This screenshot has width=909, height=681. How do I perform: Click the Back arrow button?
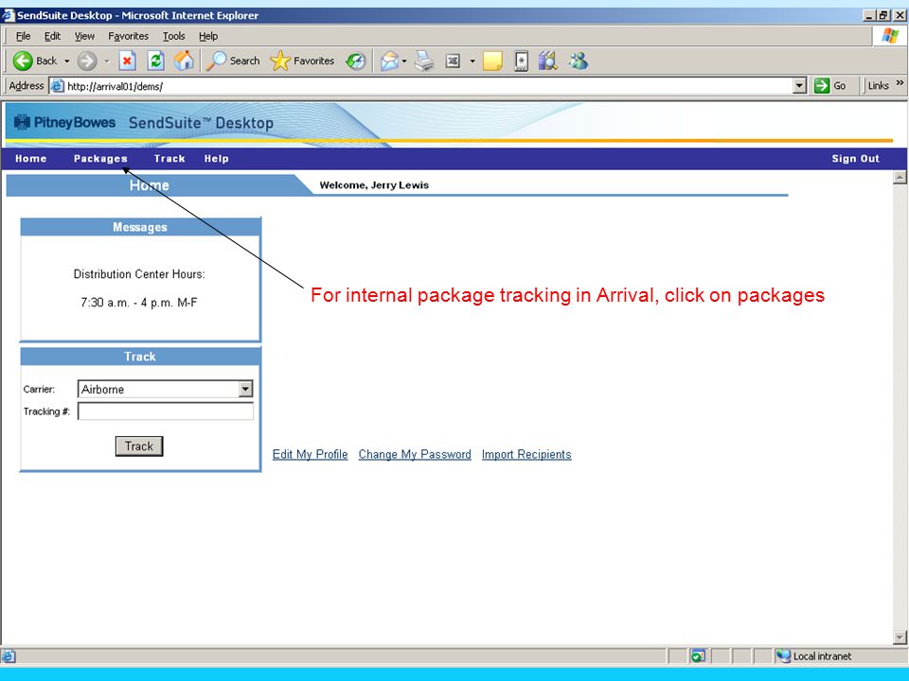[23, 61]
